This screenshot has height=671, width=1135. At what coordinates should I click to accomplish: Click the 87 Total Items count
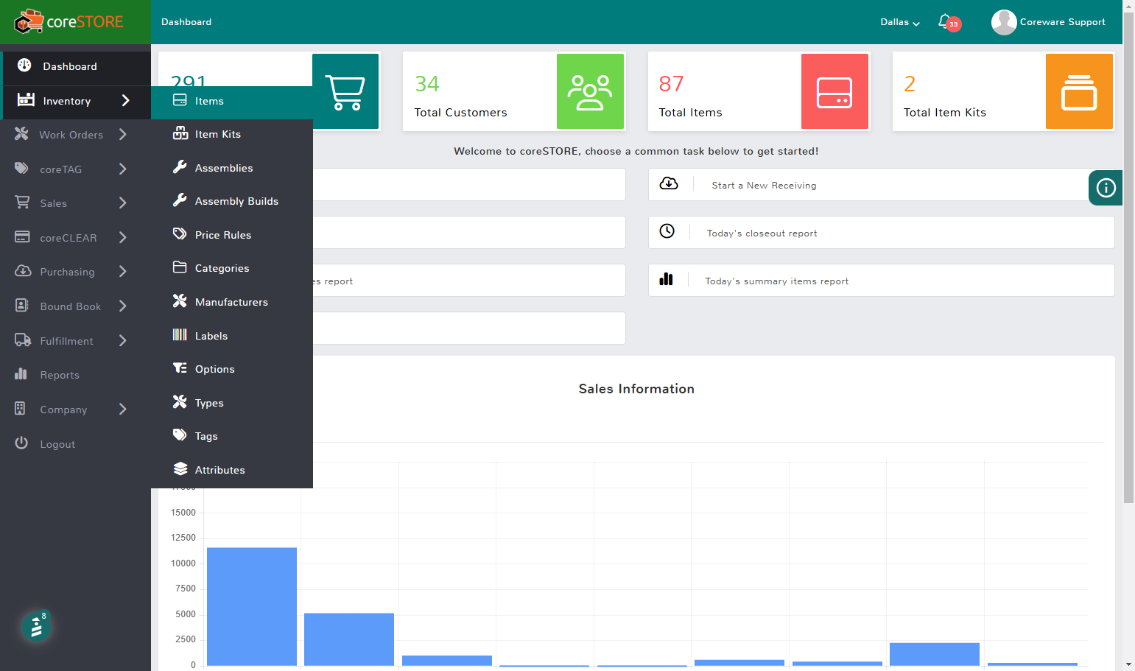coord(671,84)
